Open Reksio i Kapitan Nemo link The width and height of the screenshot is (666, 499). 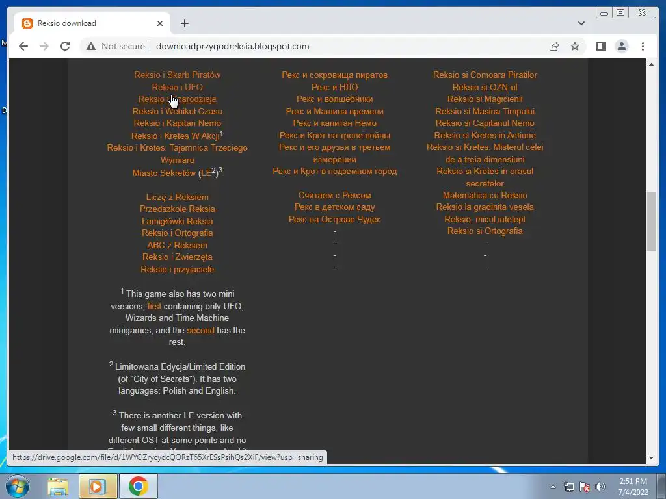tap(177, 123)
